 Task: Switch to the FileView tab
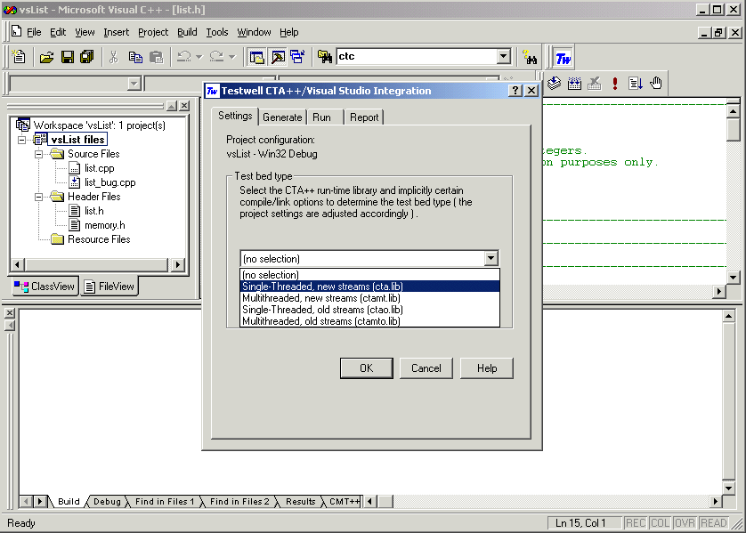click(x=109, y=287)
